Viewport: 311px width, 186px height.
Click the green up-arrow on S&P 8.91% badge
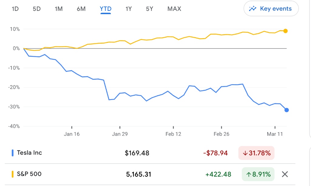click(x=249, y=174)
